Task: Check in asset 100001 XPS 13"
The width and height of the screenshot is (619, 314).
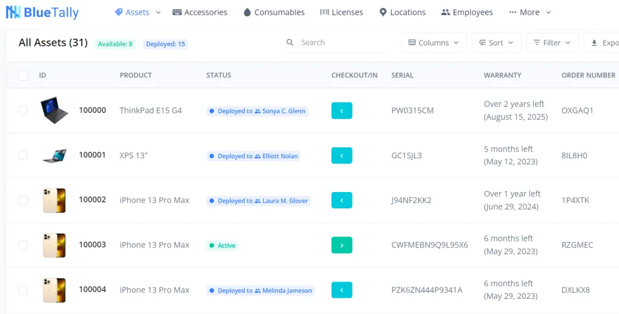Action: point(342,156)
